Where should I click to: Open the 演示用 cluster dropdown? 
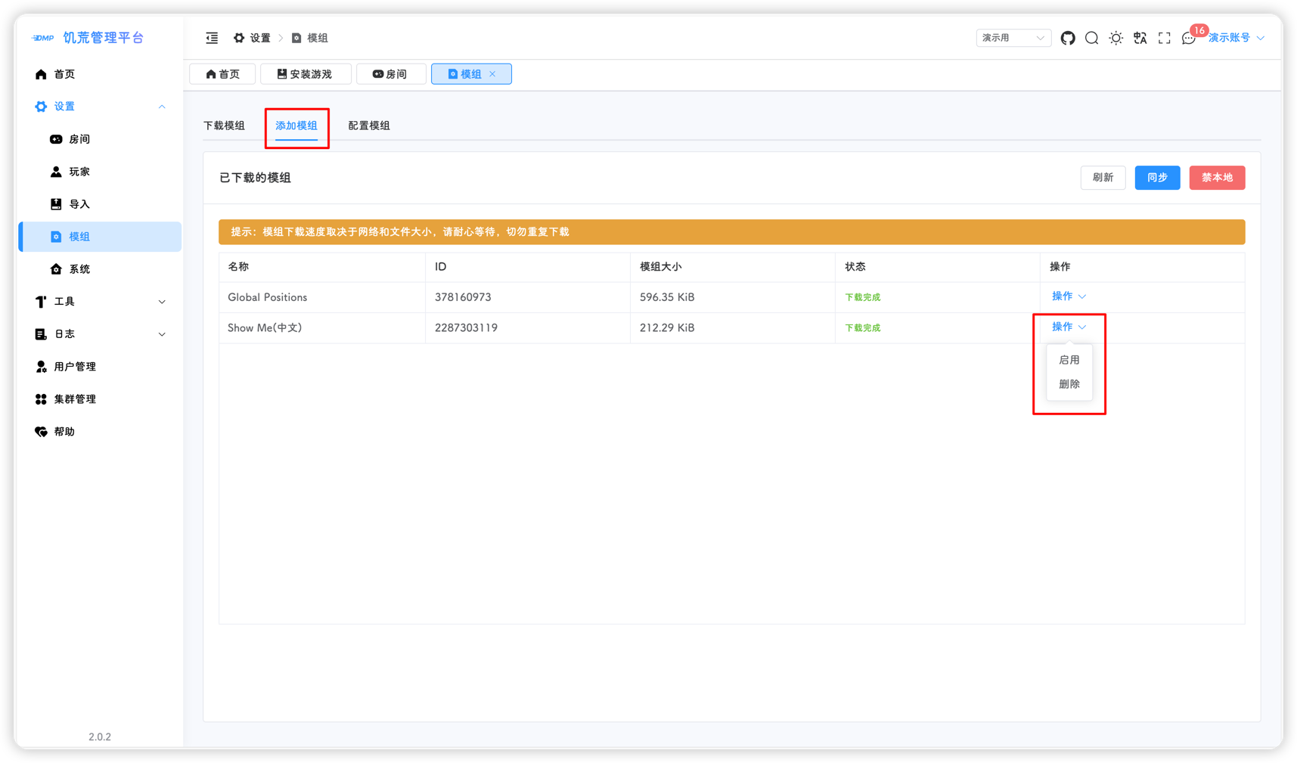pos(1013,38)
